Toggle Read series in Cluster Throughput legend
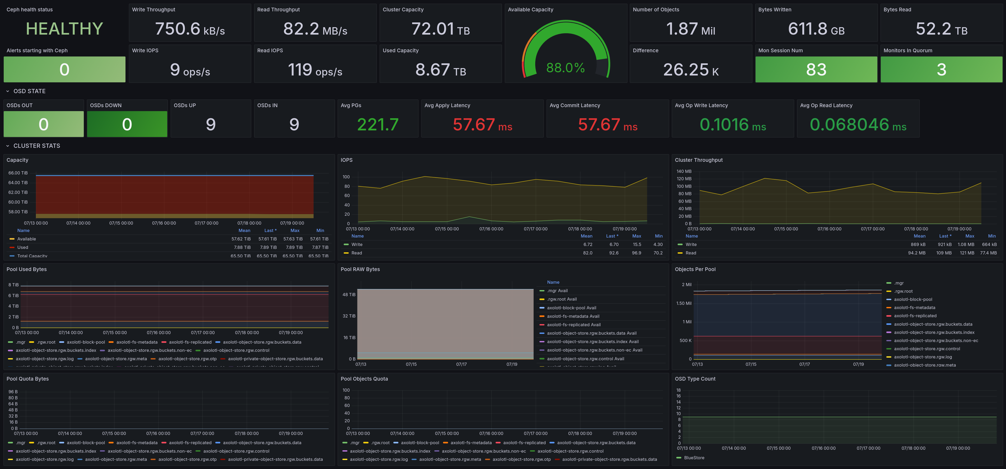Screen dimensions: 1006x469 click(691, 253)
